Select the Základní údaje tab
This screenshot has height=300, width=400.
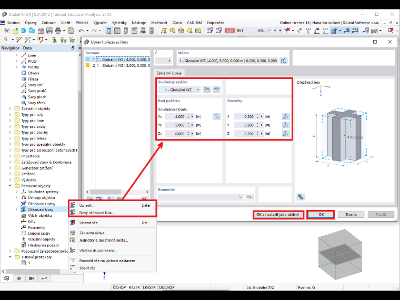pos(169,73)
